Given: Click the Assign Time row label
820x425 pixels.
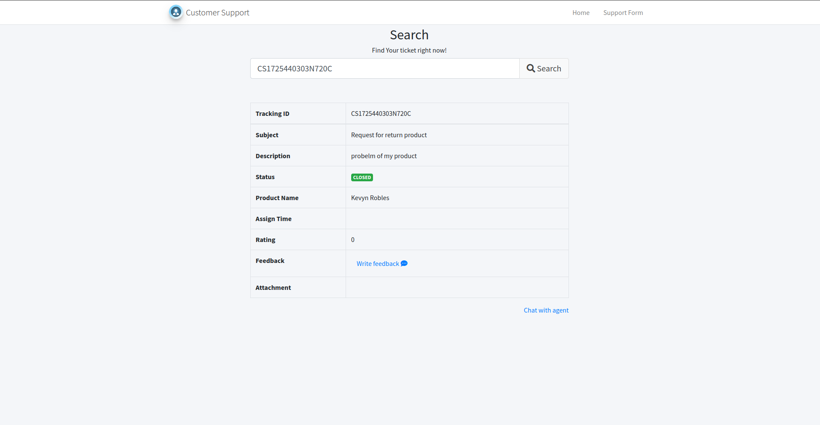Looking at the screenshot, I should pos(273,219).
